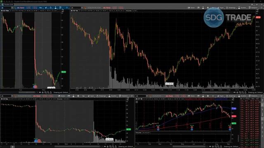Click flask icon in bottom-right chart toolbar
264x148 pixels.
(203, 96)
